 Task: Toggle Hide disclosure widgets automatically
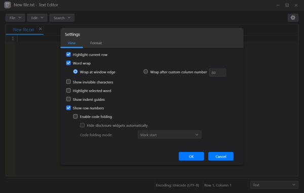click(x=83, y=125)
